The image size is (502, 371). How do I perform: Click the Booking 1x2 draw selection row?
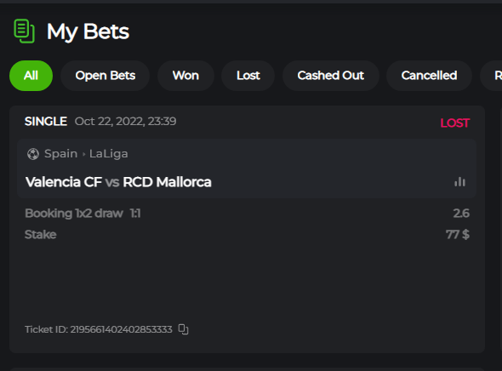[247, 214]
